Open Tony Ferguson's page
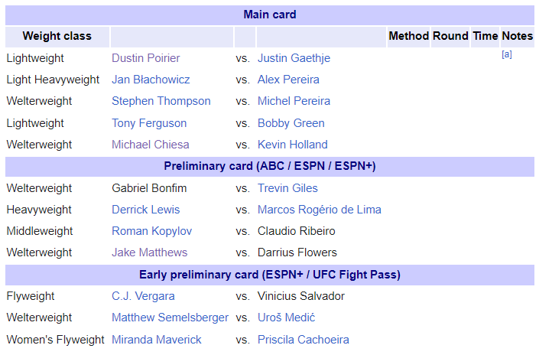The width and height of the screenshot is (539, 355). [149, 123]
